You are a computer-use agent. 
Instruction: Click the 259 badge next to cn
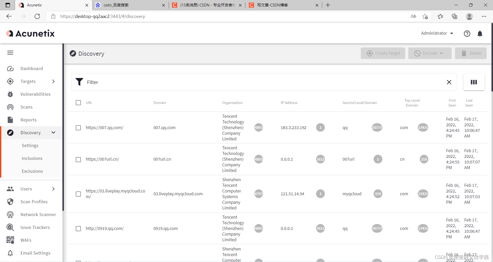click(424, 159)
